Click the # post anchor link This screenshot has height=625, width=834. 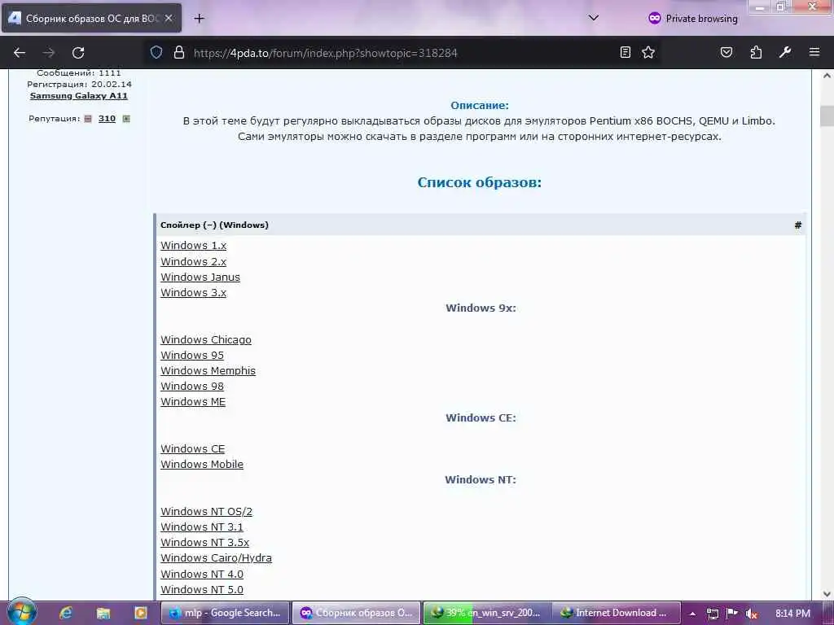pos(798,225)
